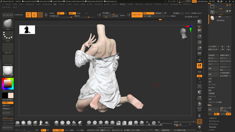The image size is (235, 132).
Task: Click the silhouette thumbnail preview
Action: (x=27, y=30)
